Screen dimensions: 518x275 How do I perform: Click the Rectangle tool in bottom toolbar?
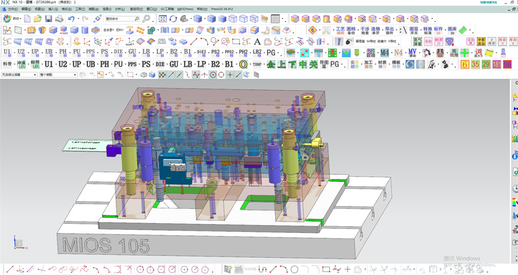[x=326, y=269]
